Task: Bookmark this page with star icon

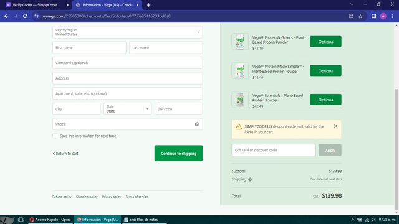Action: tap(360, 16)
